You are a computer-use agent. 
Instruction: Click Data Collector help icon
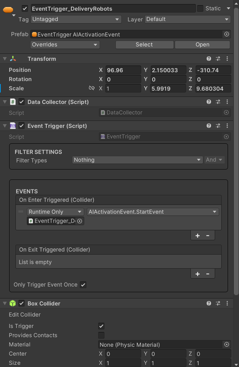[x=209, y=102]
